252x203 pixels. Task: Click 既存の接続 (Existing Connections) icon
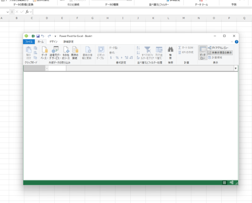75,52
